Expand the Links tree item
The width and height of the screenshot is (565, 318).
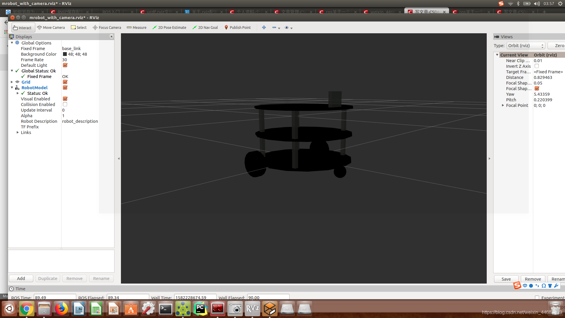pyautogui.click(x=18, y=132)
